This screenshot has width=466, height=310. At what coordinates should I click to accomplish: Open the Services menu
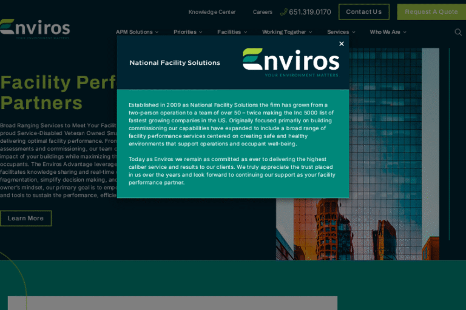(341, 32)
